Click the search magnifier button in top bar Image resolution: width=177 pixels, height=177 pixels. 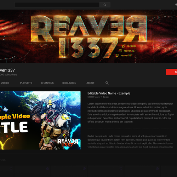coord(105,5)
